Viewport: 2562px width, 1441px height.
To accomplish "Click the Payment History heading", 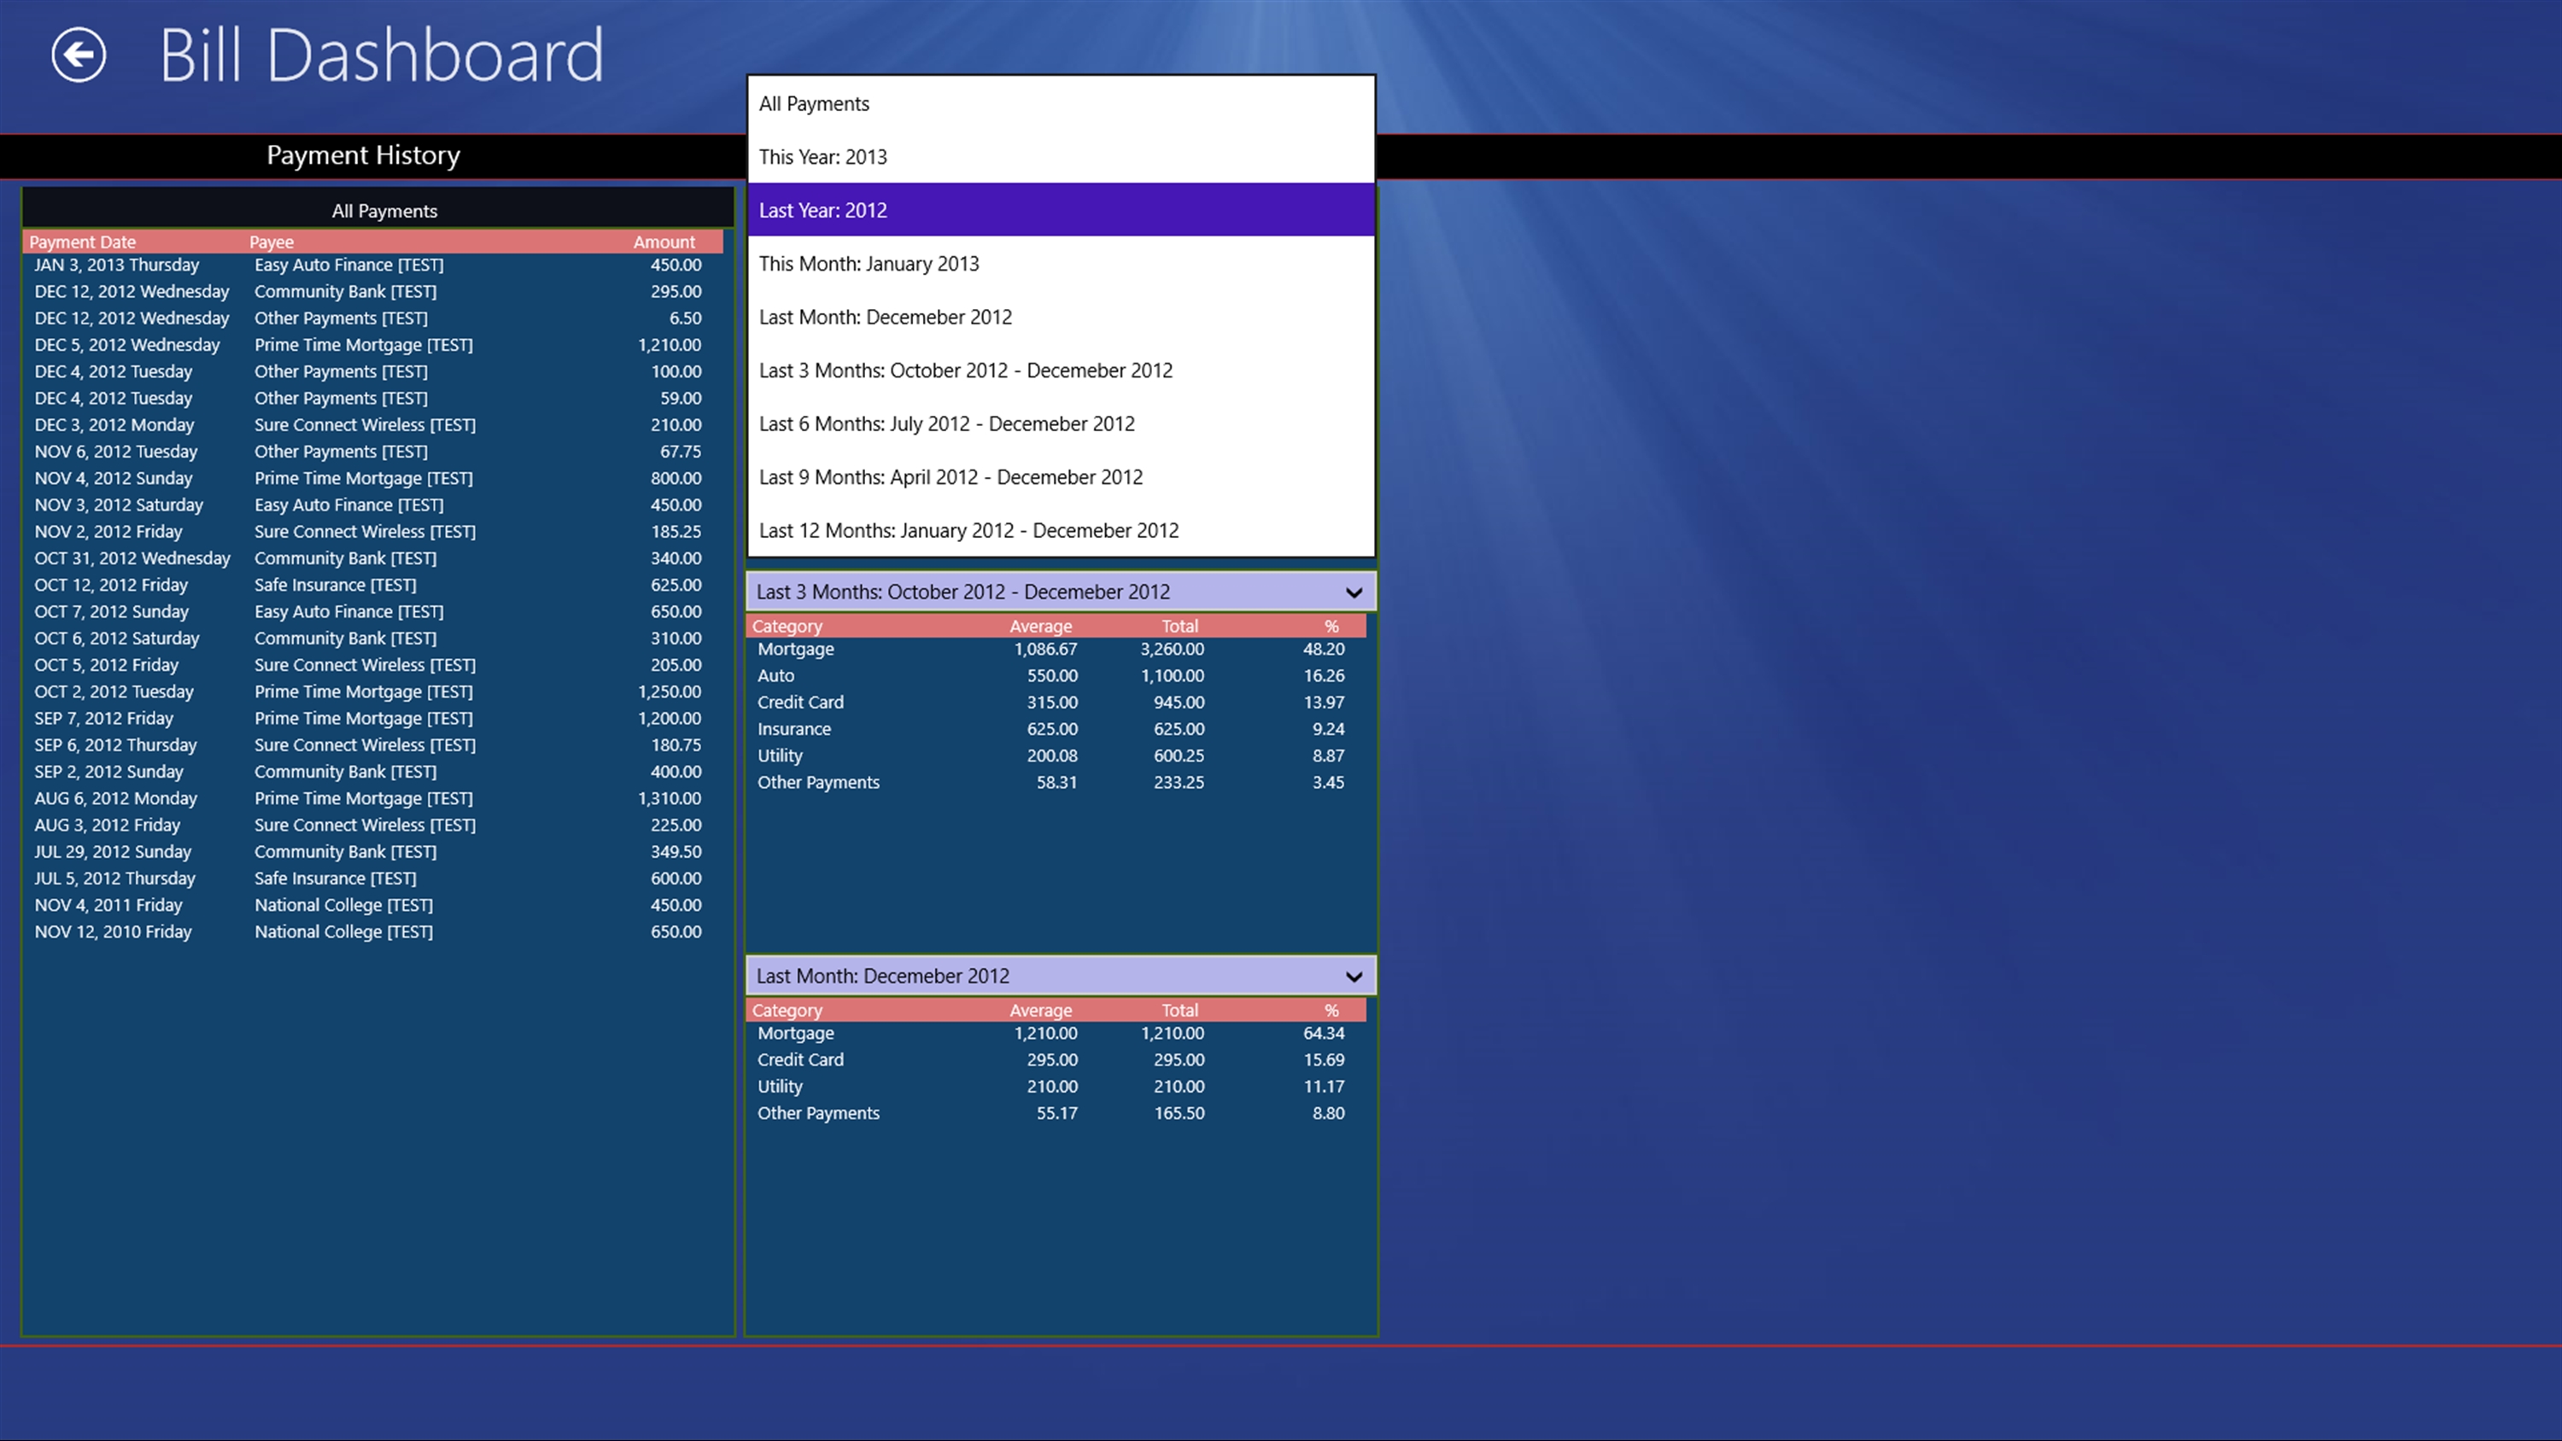I will click(363, 156).
